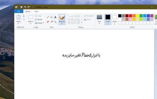Select the Text tool

(x=55, y=17)
